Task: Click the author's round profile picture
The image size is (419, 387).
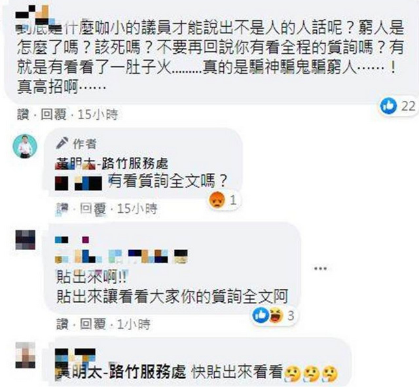Action: point(25,147)
